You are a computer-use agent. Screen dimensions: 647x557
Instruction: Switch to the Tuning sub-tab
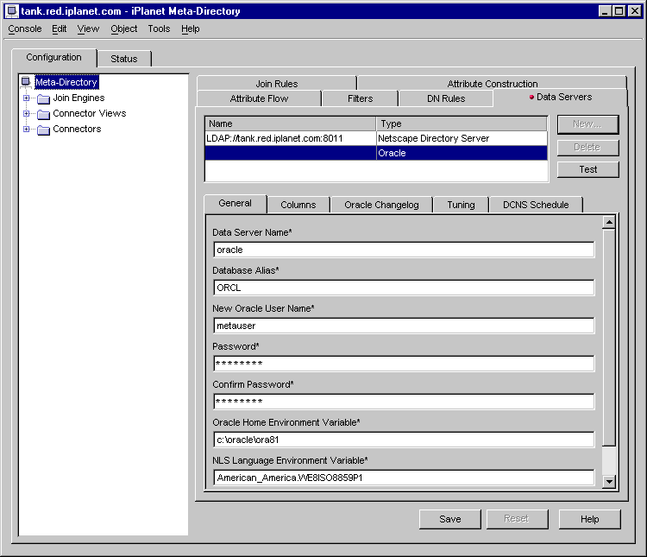(x=461, y=205)
